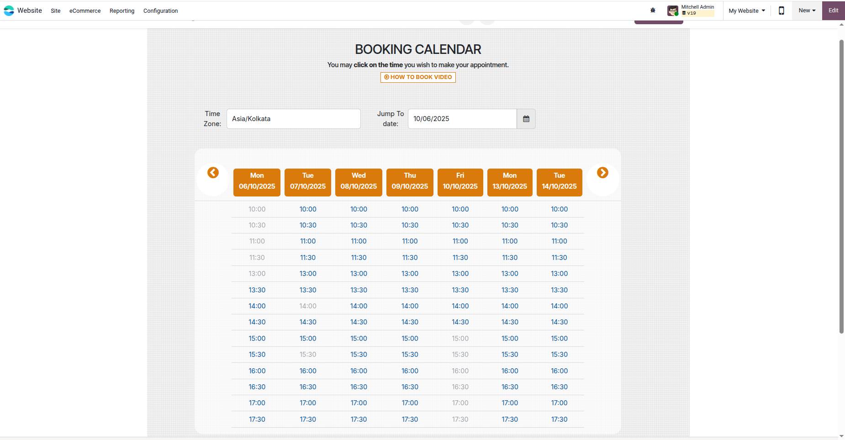Click the BOOKING CALENDAR heading
Viewport: 845px width, 440px height.
[418, 49]
